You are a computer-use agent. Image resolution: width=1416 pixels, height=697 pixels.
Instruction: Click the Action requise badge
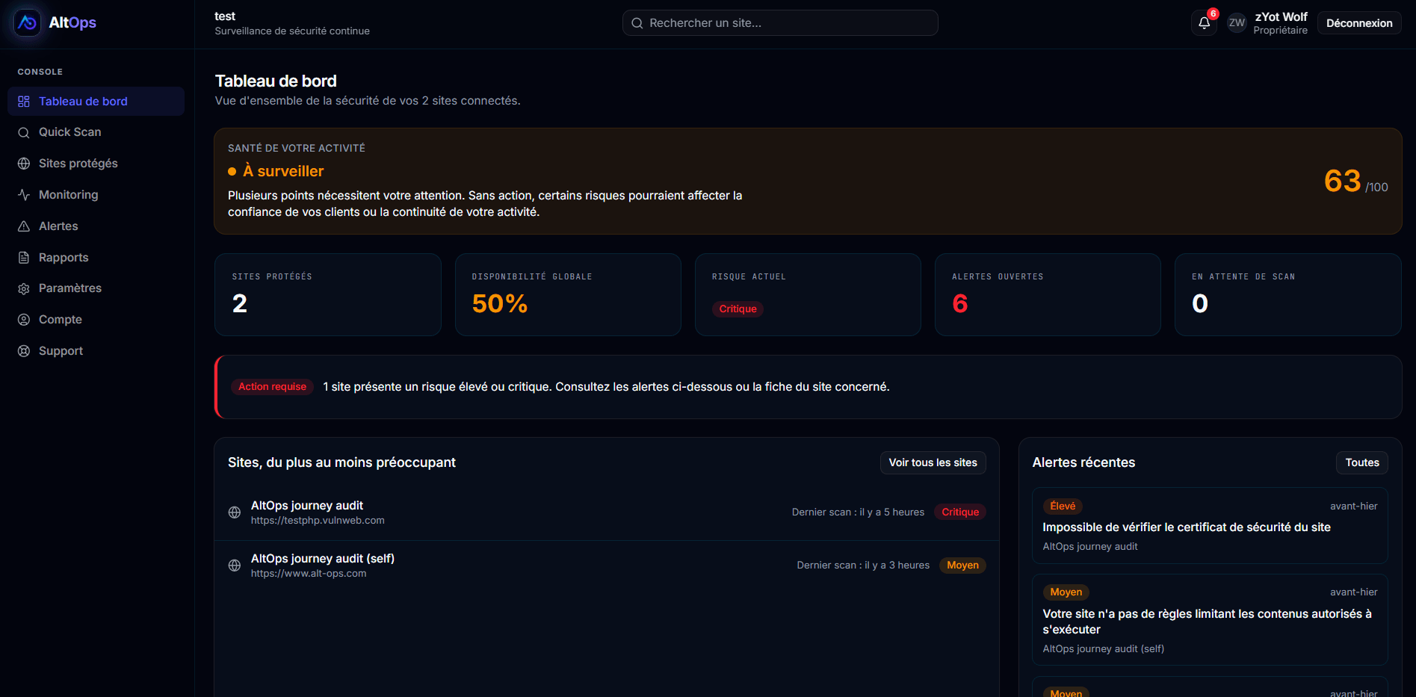272,387
